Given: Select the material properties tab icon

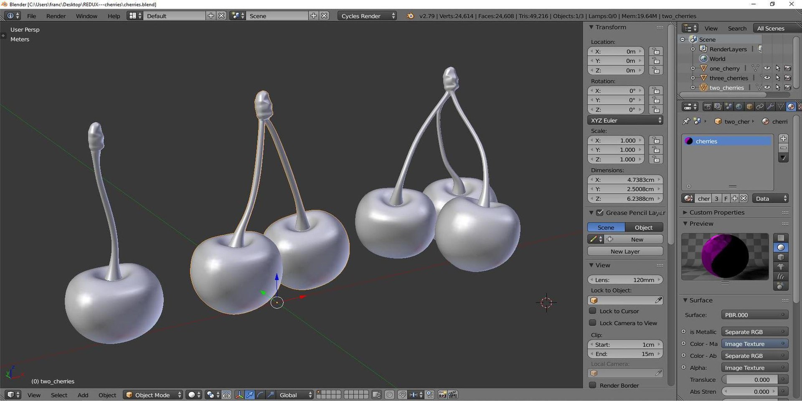Looking at the screenshot, I should click(x=791, y=107).
